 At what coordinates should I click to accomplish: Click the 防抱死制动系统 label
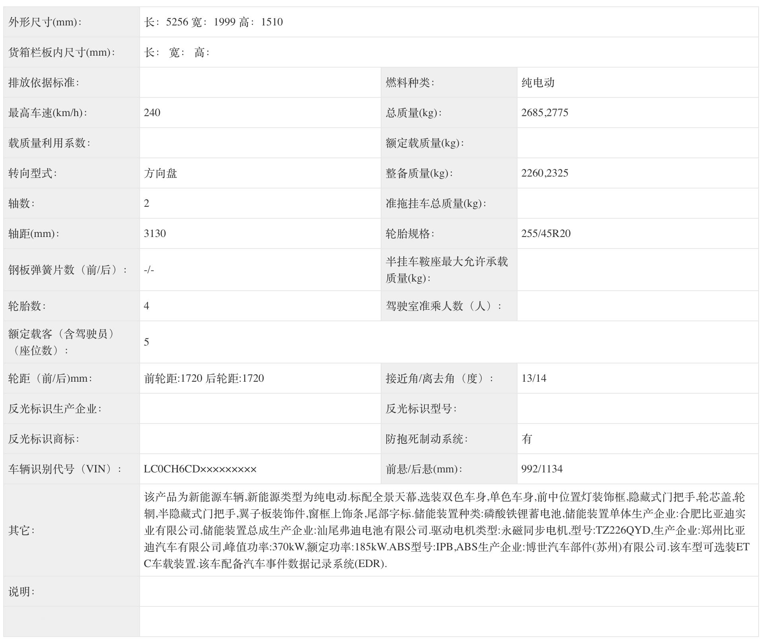coord(426,439)
